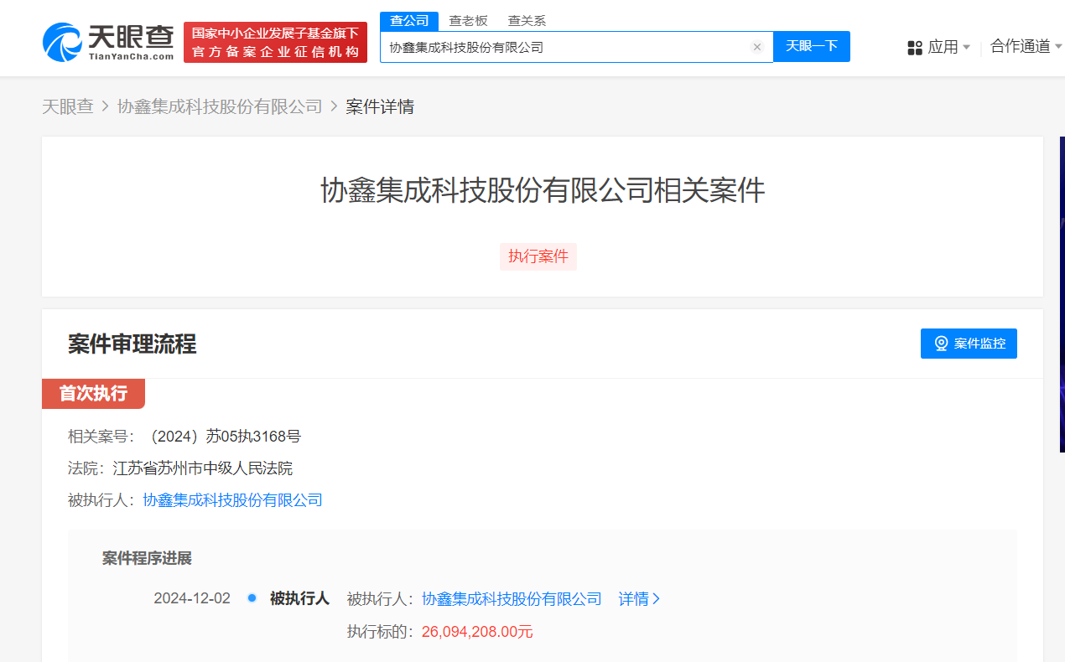Switch to the 查老板 tab

pos(468,21)
